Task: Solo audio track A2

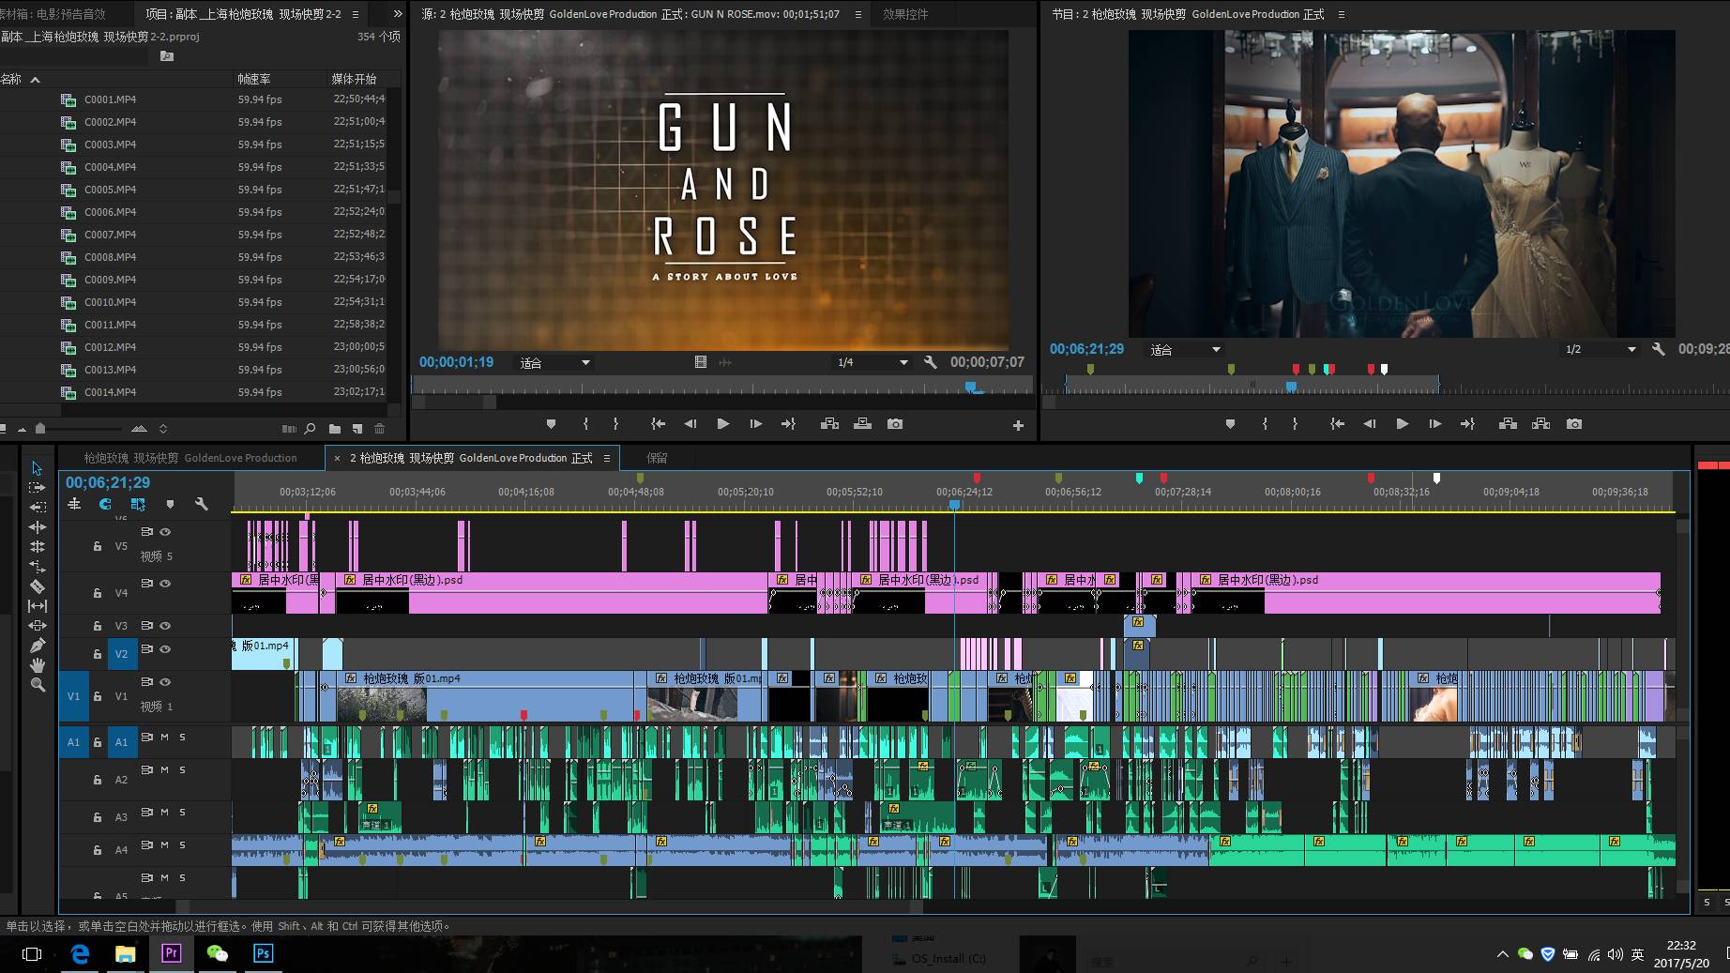Action: point(182,770)
